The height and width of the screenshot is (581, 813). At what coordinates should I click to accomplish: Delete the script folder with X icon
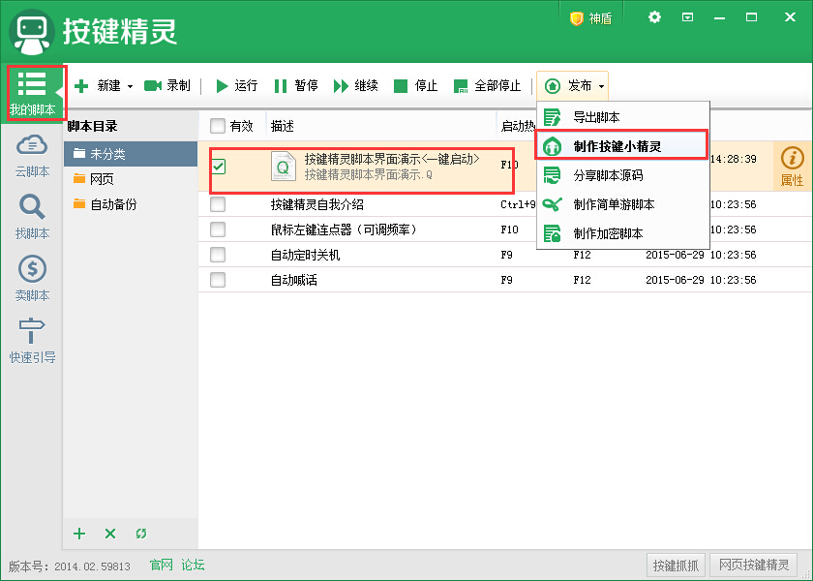(110, 534)
